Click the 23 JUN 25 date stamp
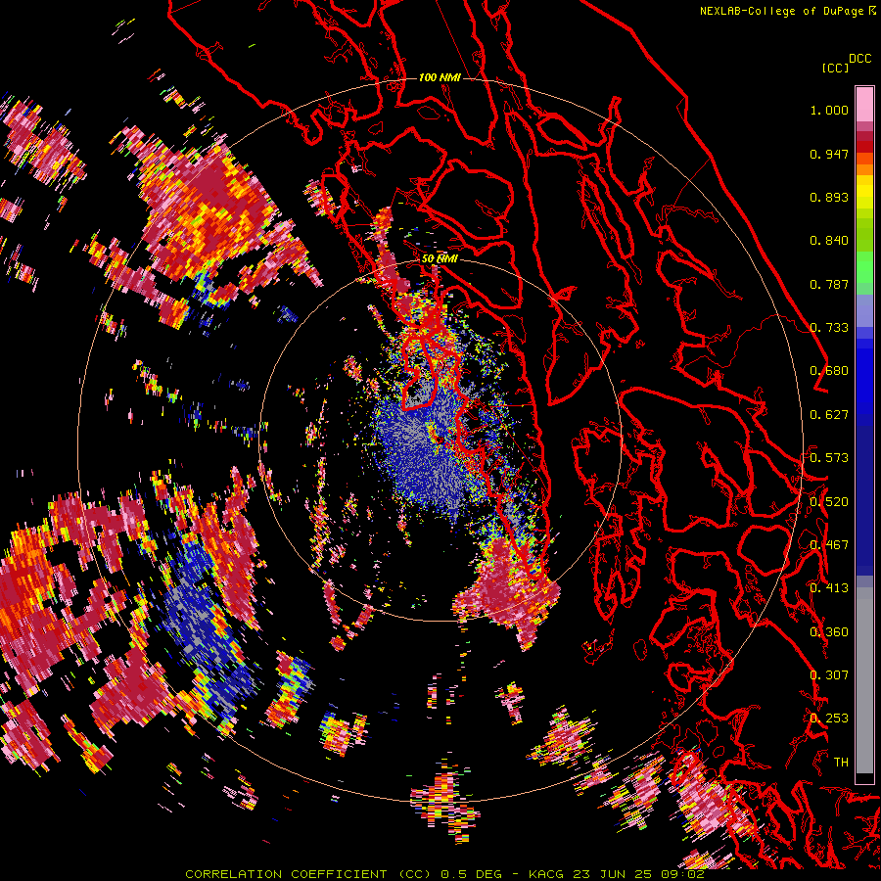The height and width of the screenshot is (881, 881). coord(613,874)
